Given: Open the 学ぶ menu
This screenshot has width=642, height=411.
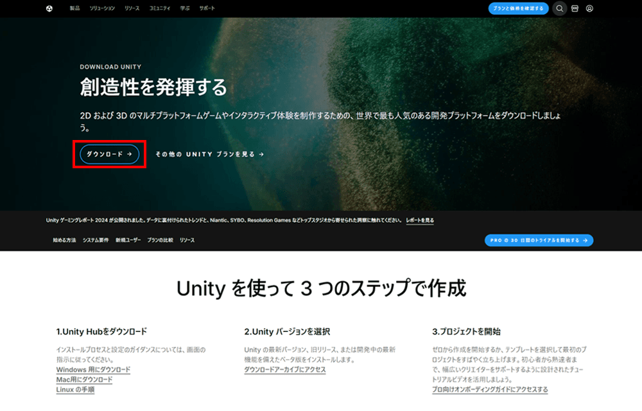Looking at the screenshot, I should click(x=185, y=8).
